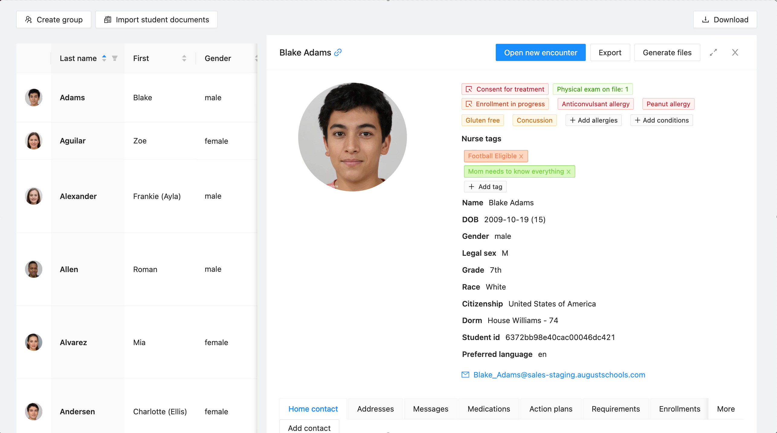The height and width of the screenshot is (433, 777).
Task: Select Charlotte Andersen's avatar thumbnail
Action: coord(34,412)
